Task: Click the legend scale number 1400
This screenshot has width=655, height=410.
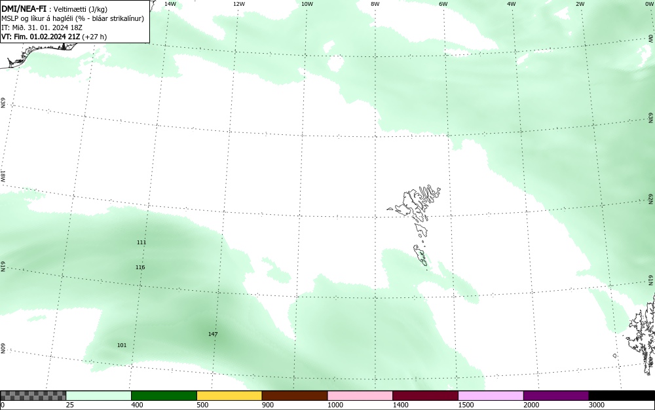Action: click(401, 405)
